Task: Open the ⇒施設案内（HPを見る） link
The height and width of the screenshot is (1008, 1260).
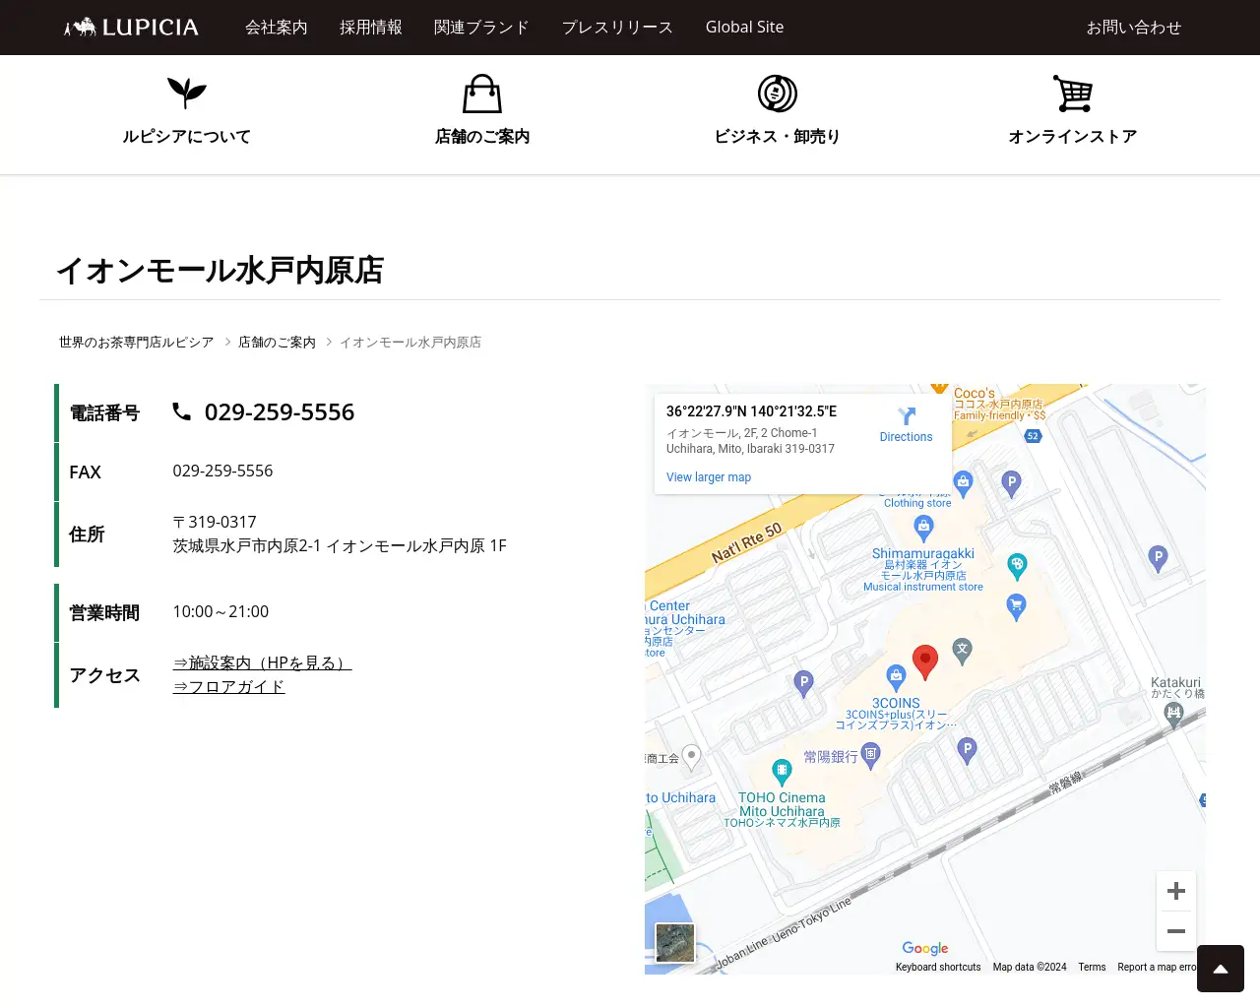Action: click(x=261, y=662)
